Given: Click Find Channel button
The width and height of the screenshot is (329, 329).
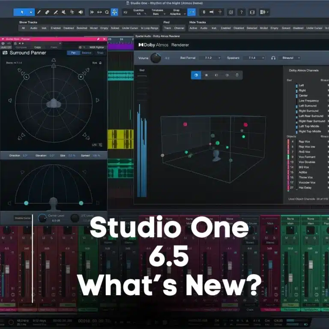Looking at the screenshot, I should point(179,28).
